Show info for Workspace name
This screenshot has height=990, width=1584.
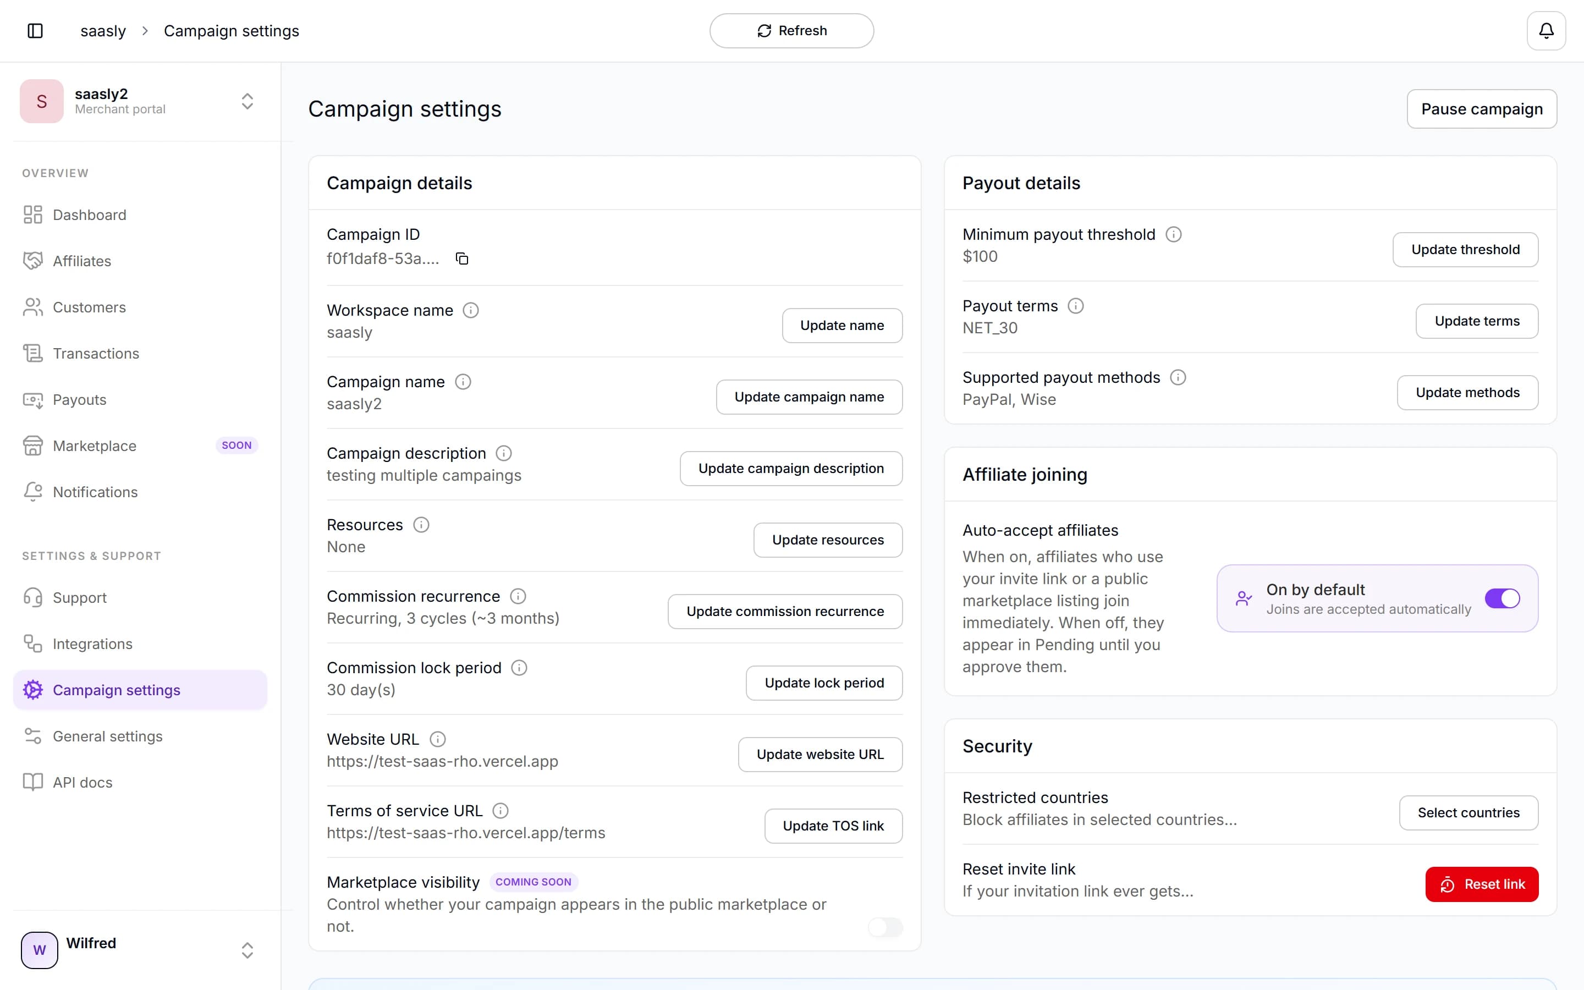click(471, 310)
